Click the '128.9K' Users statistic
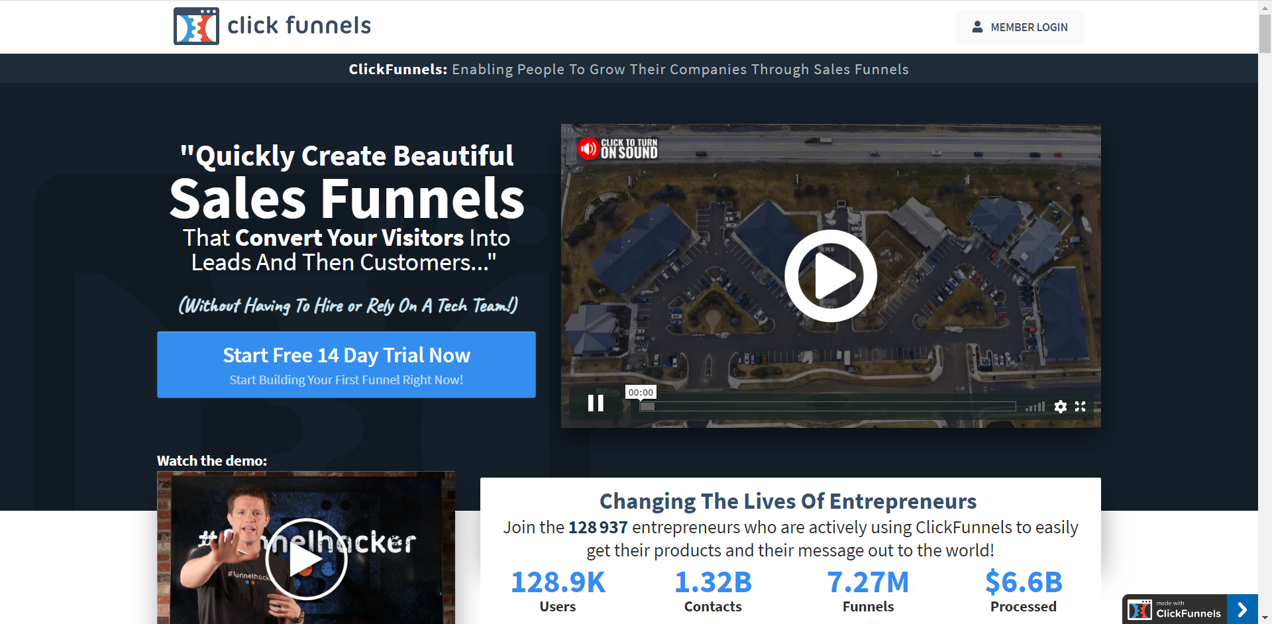This screenshot has height=624, width=1272. coord(558,583)
